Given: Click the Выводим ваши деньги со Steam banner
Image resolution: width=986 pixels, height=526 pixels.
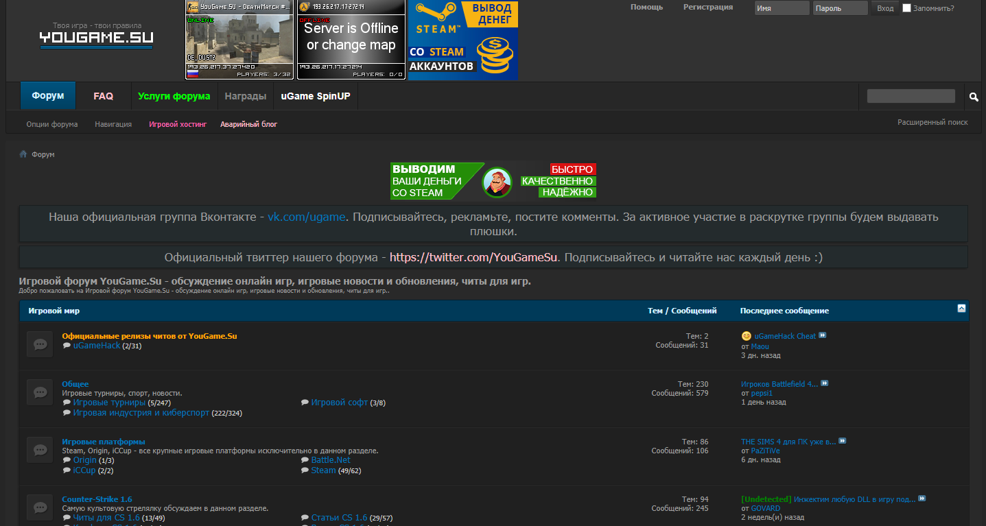Looking at the screenshot, I should pos(493,180).
